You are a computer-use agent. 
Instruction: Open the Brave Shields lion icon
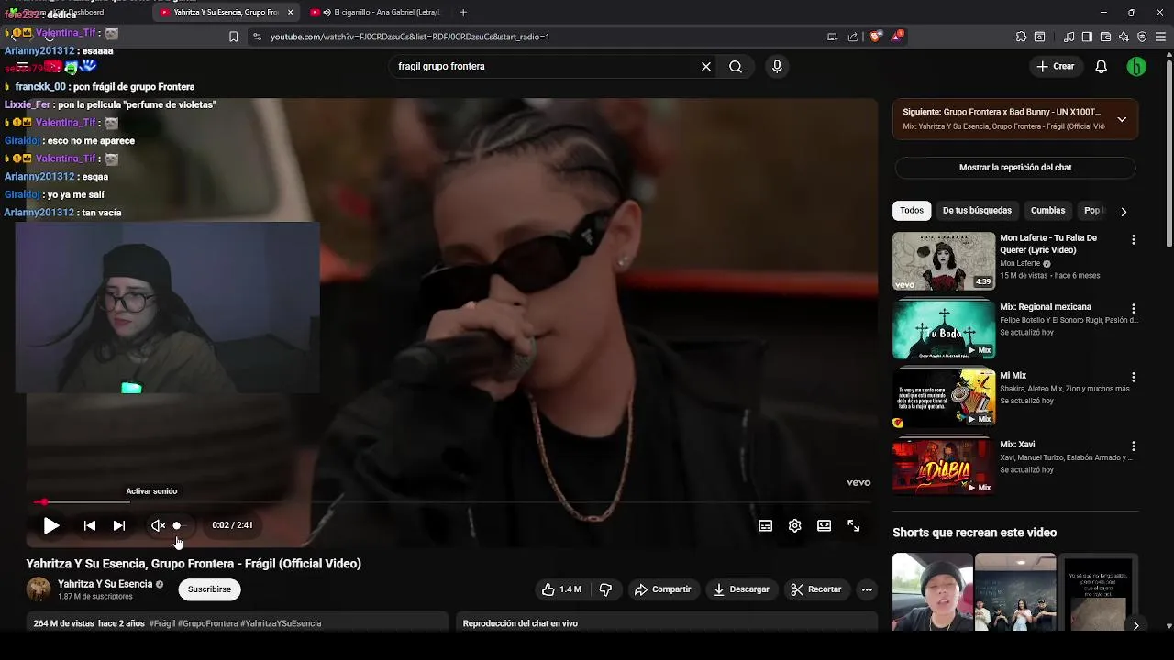point(875,37)
